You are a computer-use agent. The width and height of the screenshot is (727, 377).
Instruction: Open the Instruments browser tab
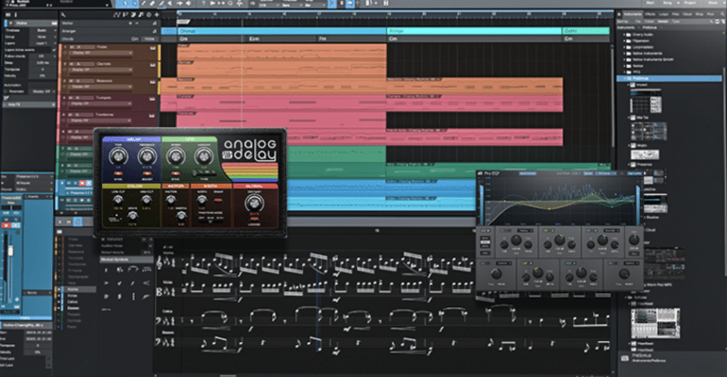point(633,14)
